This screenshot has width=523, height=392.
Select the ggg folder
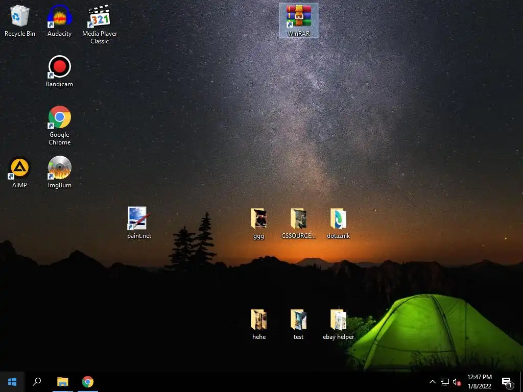[259, 223]
